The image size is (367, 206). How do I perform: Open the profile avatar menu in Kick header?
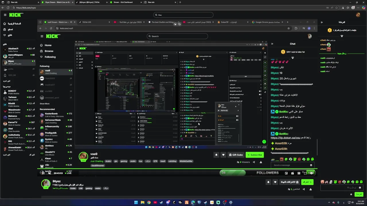(358, 15)
